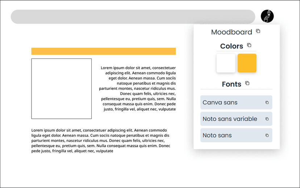Click the right-aligned Lorem ipsum paragraph

137,88
